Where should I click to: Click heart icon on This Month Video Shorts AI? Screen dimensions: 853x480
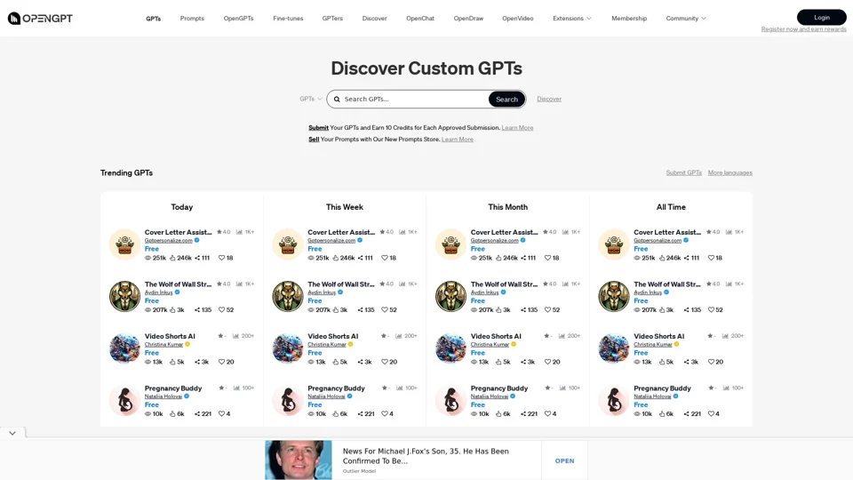click(548, 362)
